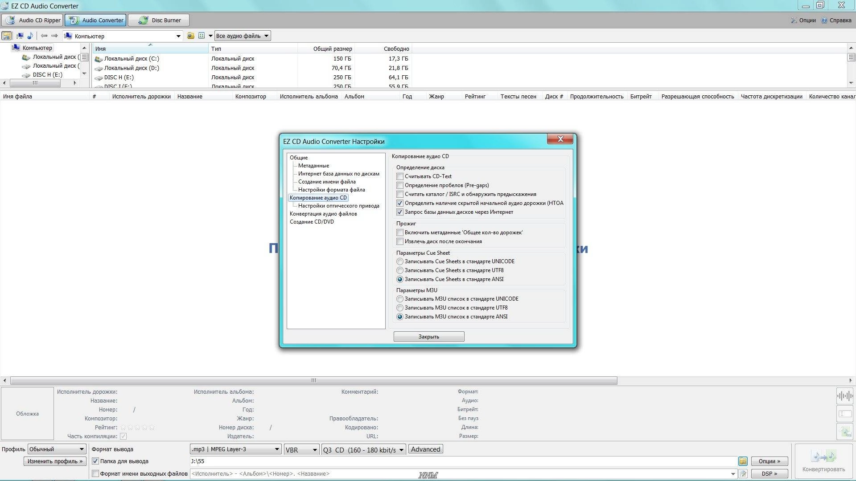Go forward with the right arrow icon

click(54, 36)
